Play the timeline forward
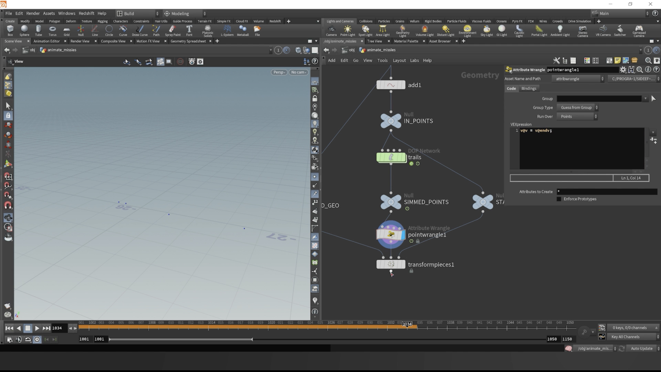The width and height of the screenshot is (661, 372). [37, 328]
